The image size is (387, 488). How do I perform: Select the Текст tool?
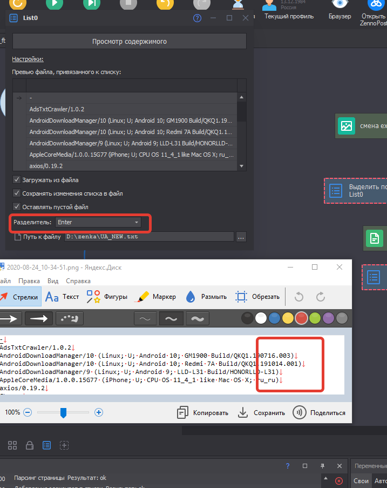62,297
